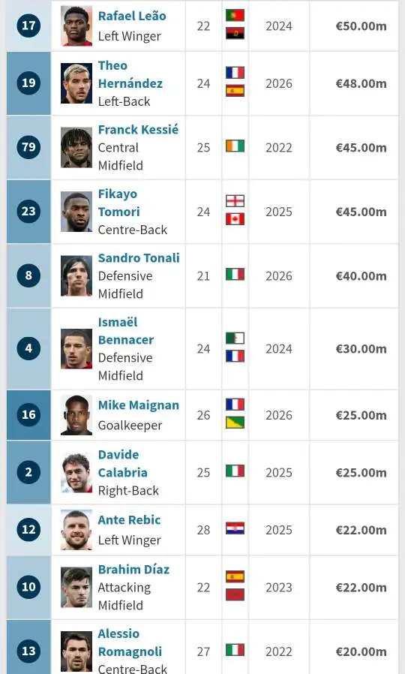Click Ante Rebic player photo
405x674 pixels.
pos(76,530)
